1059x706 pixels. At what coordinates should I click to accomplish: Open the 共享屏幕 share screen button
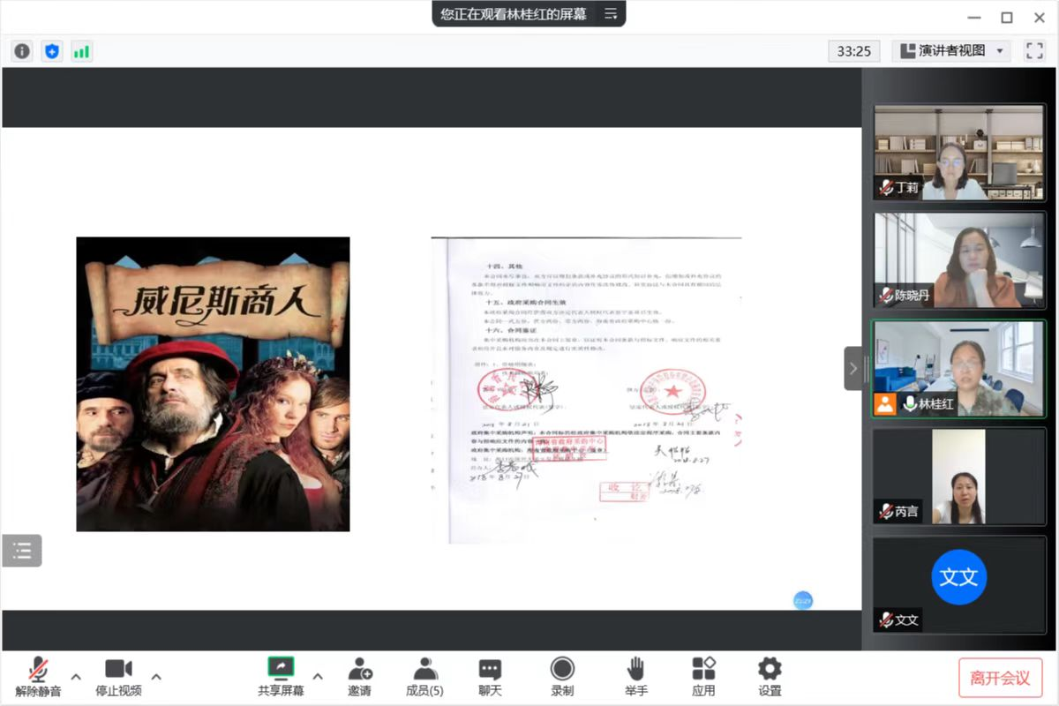(281, 677)
